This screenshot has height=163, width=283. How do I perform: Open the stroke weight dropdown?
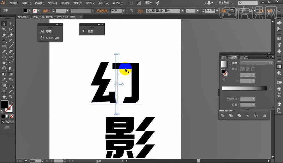(67, 11)
